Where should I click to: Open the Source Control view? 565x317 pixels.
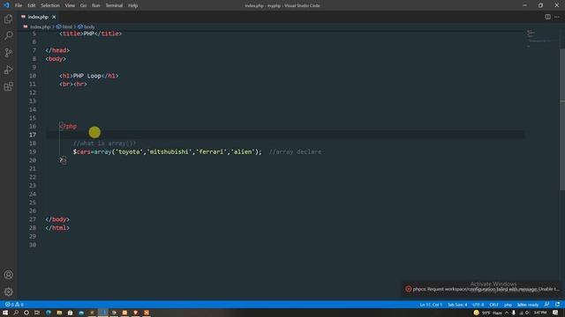[x=8, y=53]
